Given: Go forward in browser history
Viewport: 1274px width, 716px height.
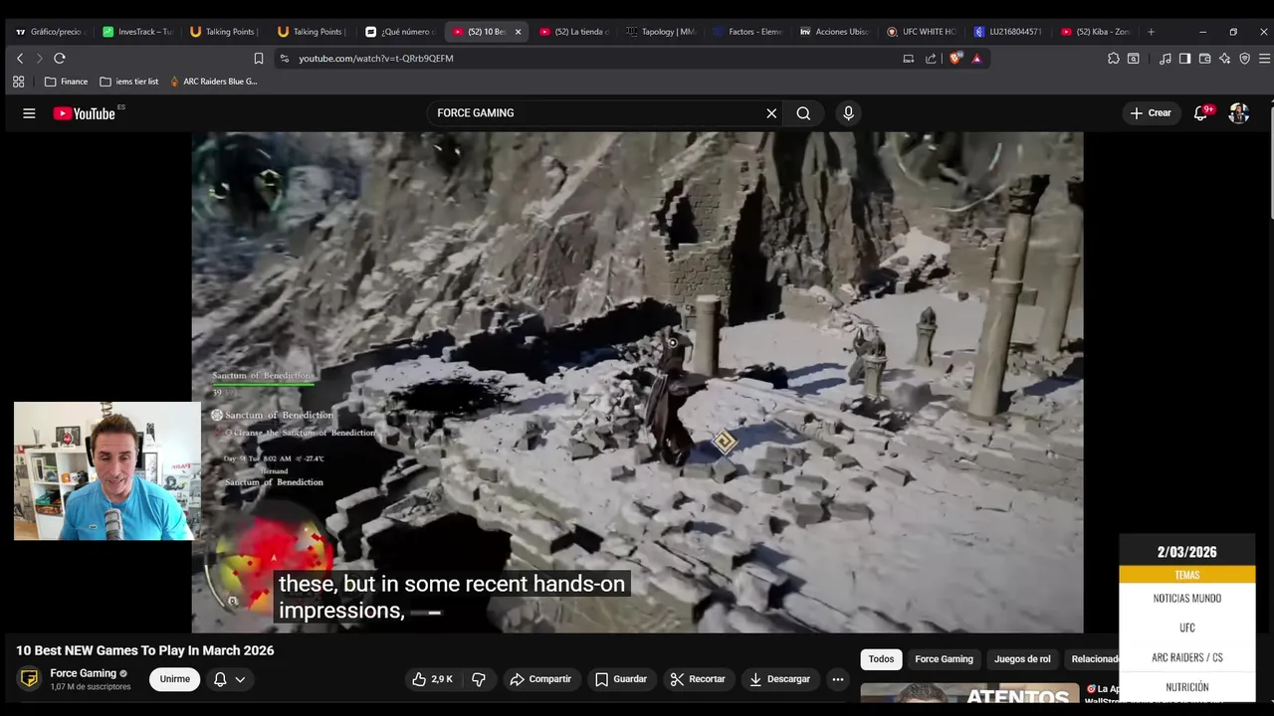Looking at the screenshot, I should click(x=39, y=59).
